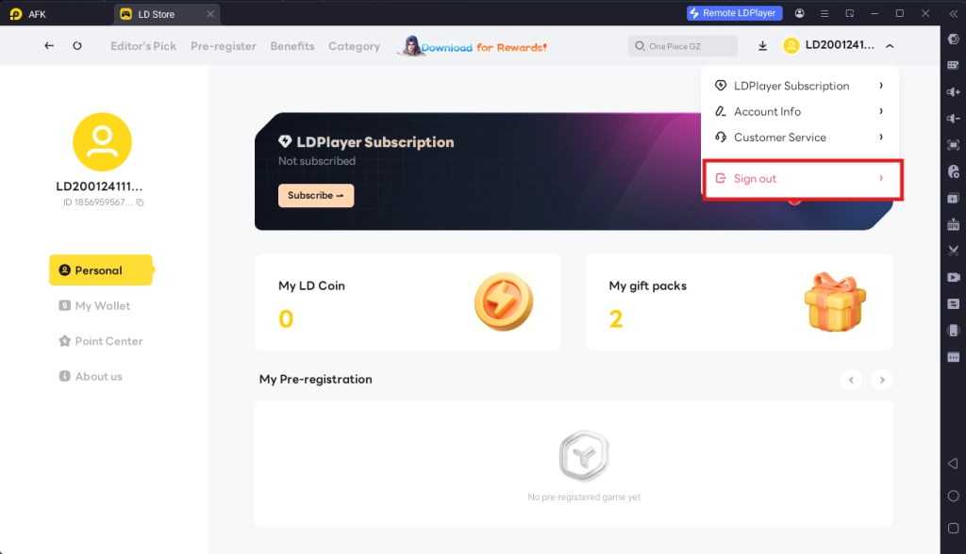Click the Subscribe button
Screen dimensions: 966x554
[x=316, y=195]
